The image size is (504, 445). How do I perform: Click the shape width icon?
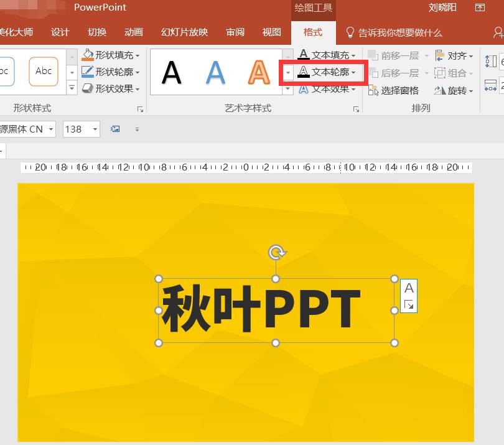point(490,85)
